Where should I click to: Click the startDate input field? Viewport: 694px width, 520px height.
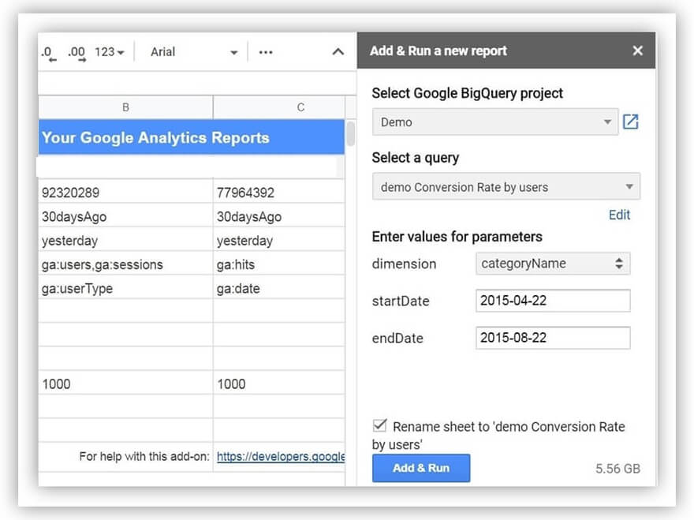[553, 301]
